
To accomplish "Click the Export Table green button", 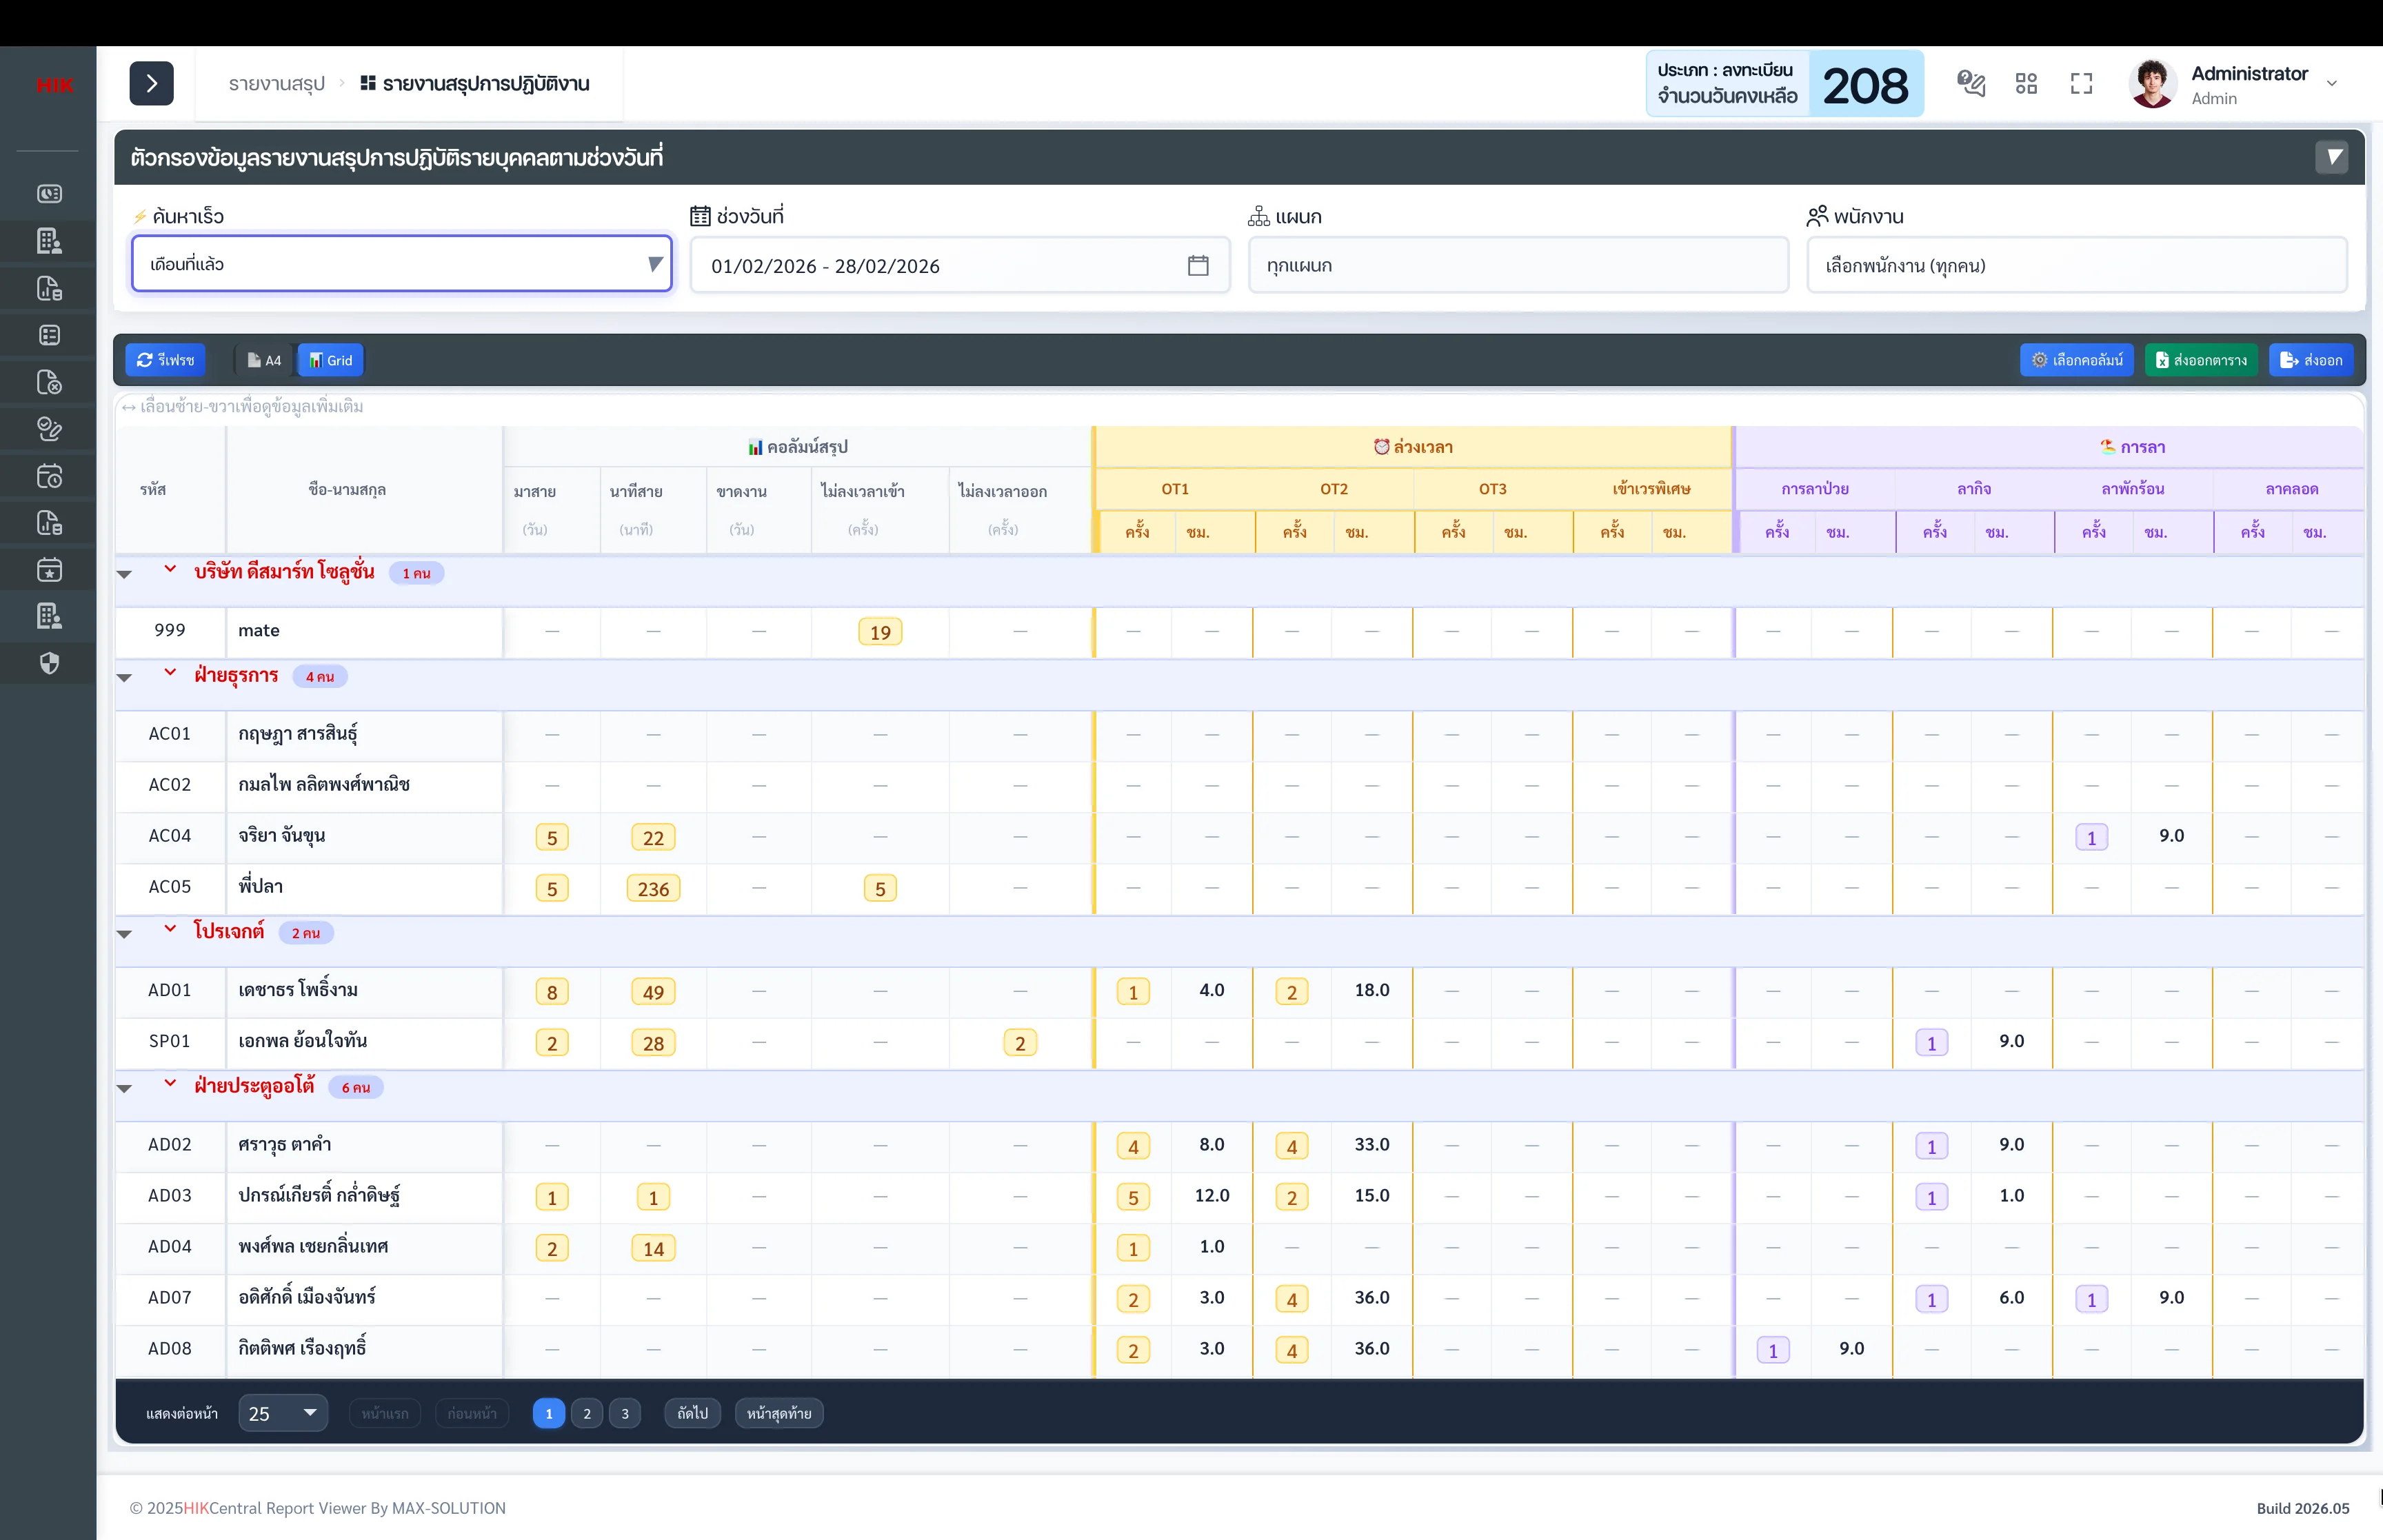I will (x=2201, y=360).
